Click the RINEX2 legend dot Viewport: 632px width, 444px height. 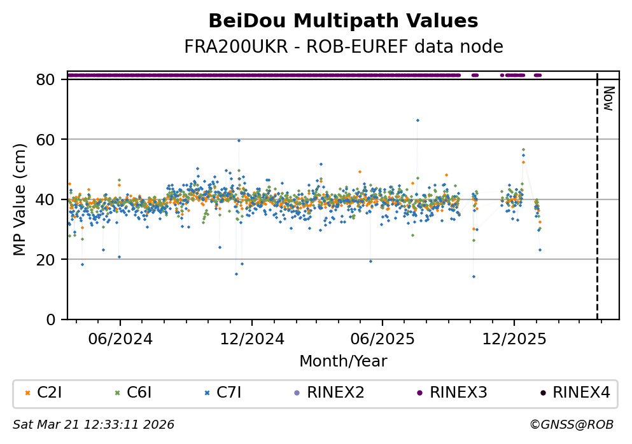point(297,393)
